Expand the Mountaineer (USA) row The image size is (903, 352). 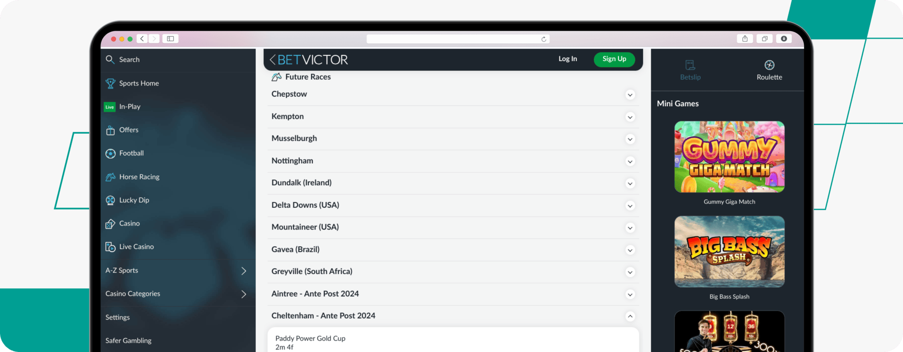(453, 228)
